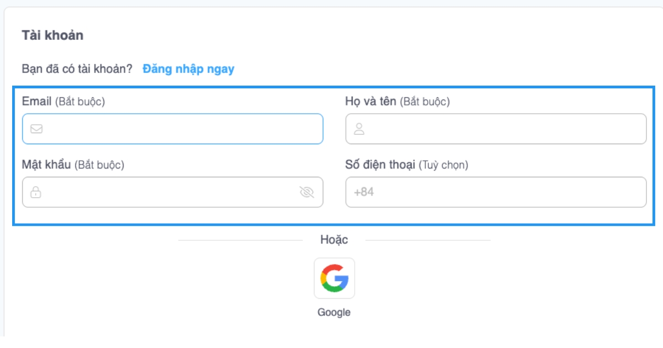Click the person icon in Họ và tên field
Viewport: 663px width, 348px height.
pyautogui.click(x=359, y=129)
